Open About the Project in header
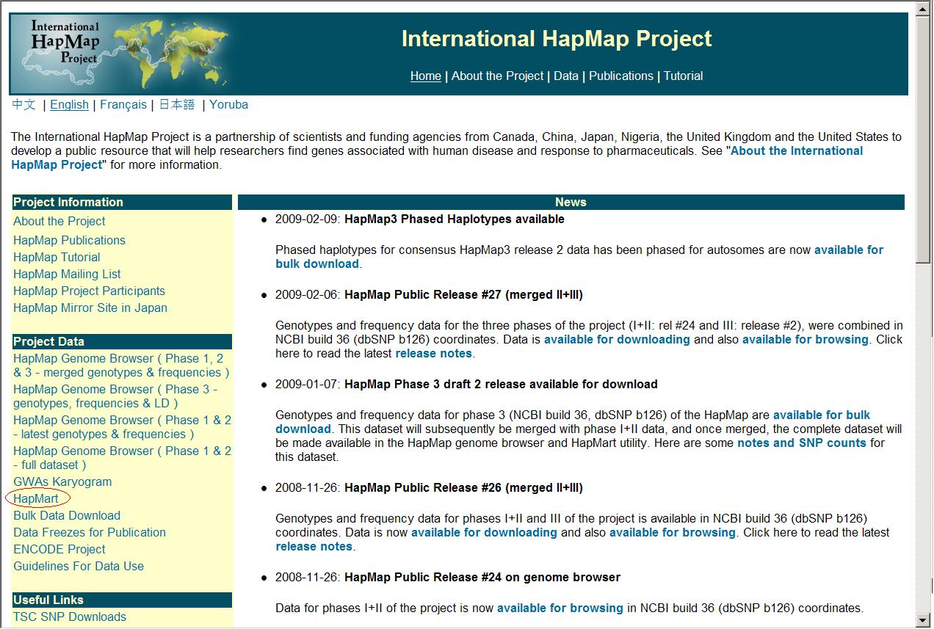Screen dimensions: 934x629 [497, 76]
